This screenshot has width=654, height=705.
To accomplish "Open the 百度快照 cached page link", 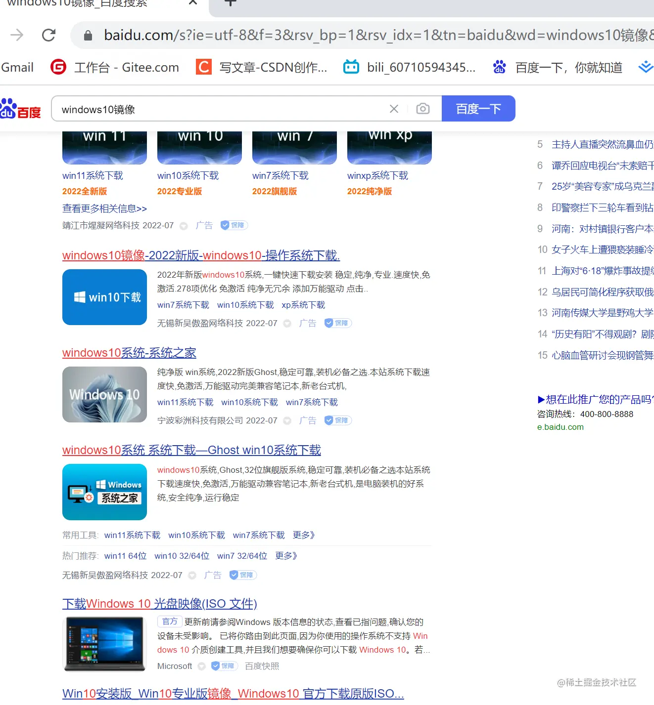I will 262,666.
